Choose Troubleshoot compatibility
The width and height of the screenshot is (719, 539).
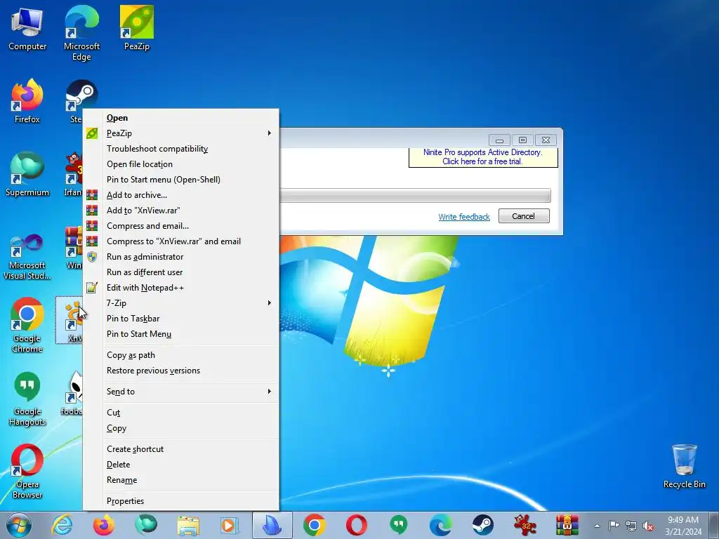tap(181, 149)
